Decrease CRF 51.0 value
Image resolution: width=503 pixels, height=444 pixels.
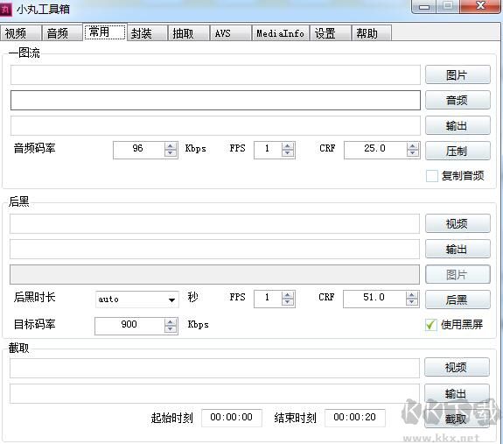[411, 302]
